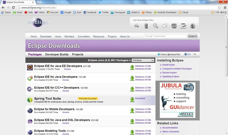Reload the page with the refresh icon
This screenshot has height=135, width=228.
coord(13,7)
